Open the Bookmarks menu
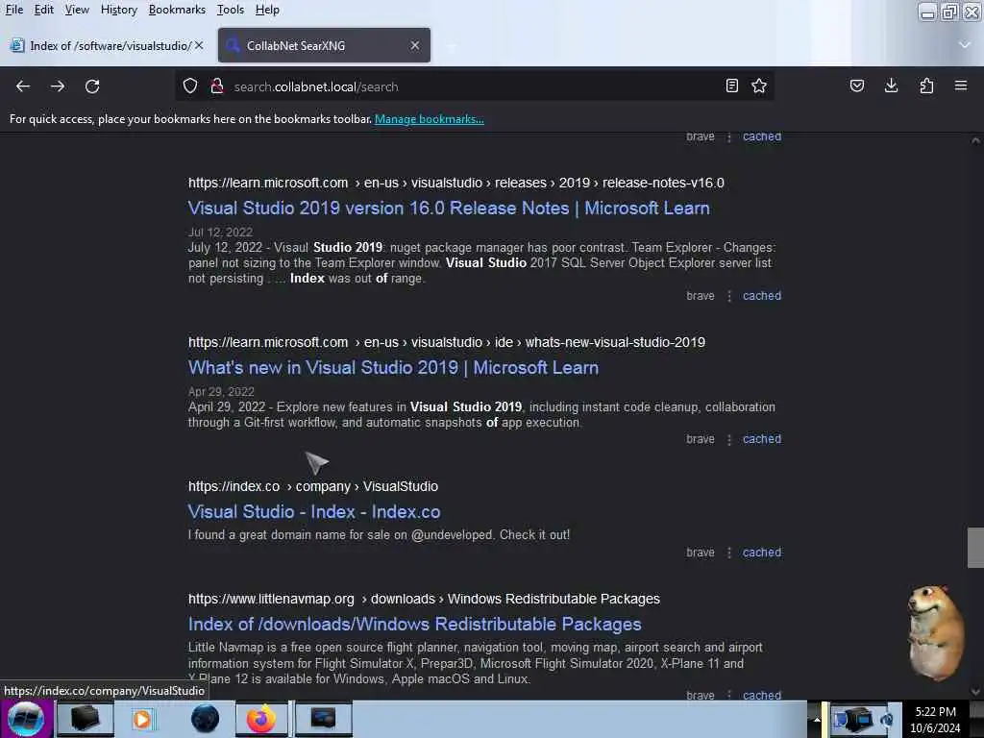Image resolution: width=984 pixels, height=738 pixels. [177, 10]
